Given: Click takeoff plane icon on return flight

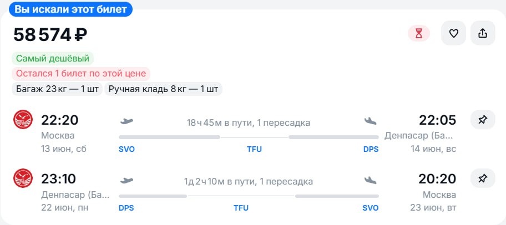Looking at the screenshot, I should (x=127, y=180).
